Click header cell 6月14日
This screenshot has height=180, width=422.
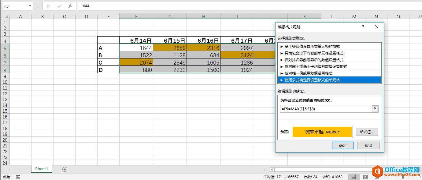coord(136,40)
